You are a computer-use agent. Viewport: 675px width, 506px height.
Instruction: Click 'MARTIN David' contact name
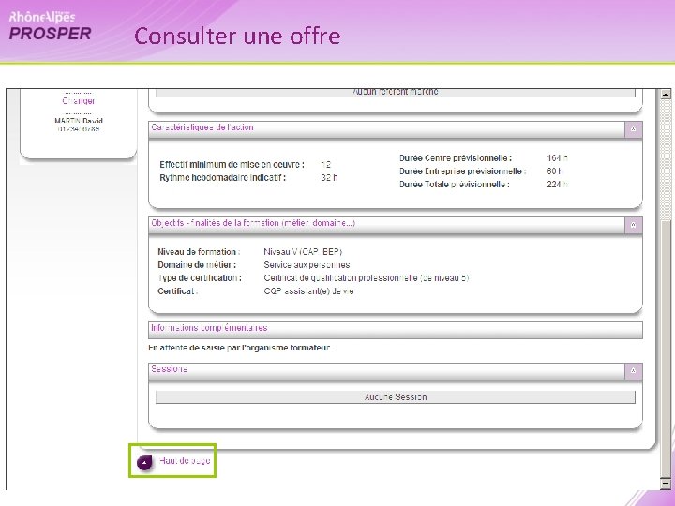(79, 121)
